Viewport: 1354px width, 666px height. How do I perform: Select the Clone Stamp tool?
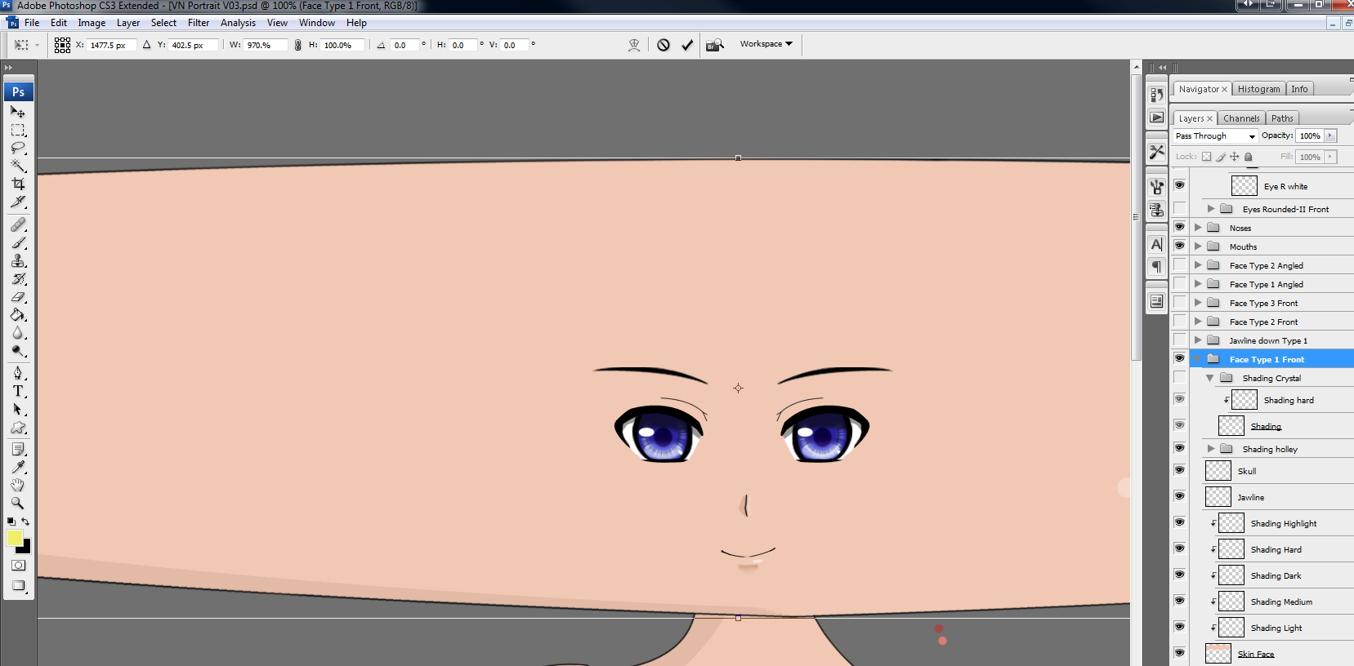18,261
